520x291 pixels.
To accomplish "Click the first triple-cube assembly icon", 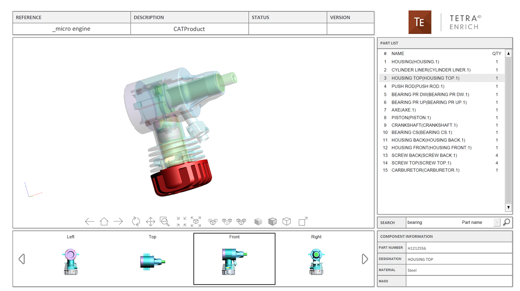I will point(213,222).
